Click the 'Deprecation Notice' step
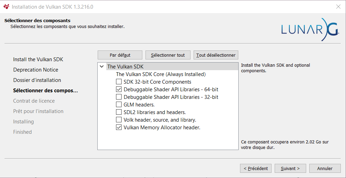 (36, 70)
